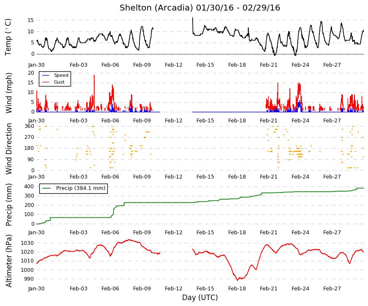The height and width of the screenshot is (306, 368).
Task: Click the 1030 tick on altimeter axis
Action: [x=27, y=243]
